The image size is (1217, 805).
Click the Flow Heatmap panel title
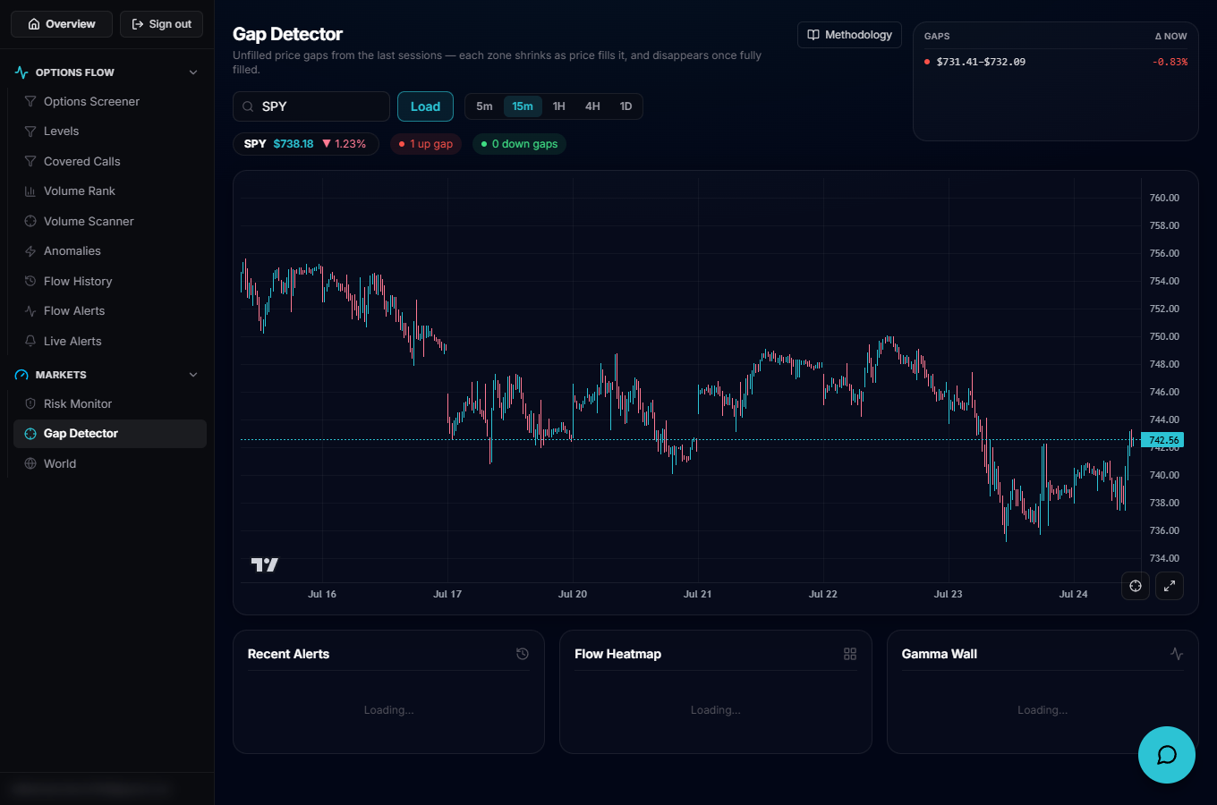coord(617,654)
